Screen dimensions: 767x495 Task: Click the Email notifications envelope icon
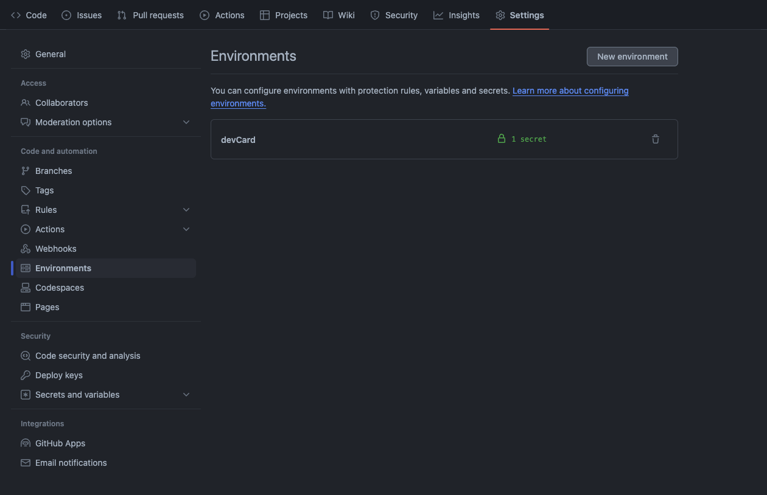26,463
